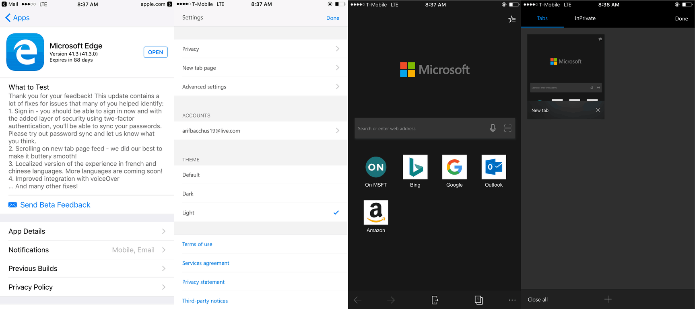Open the Outlook shortcut tile
The image size is (695, 309).
(494, 171)
